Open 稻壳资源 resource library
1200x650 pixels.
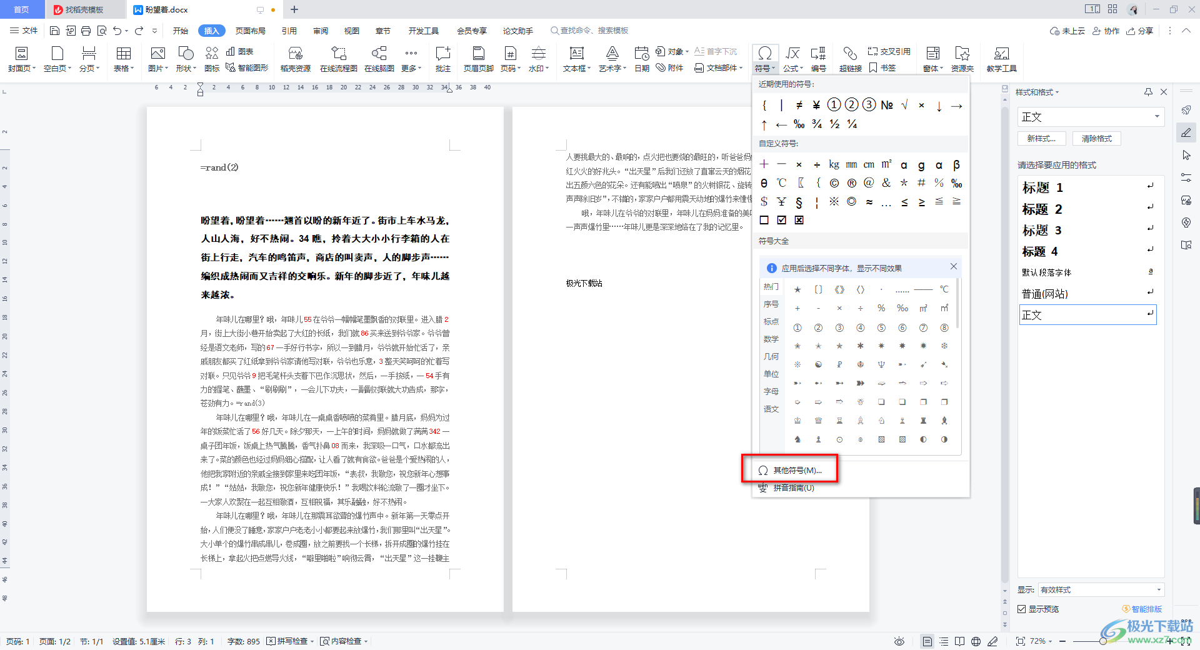click(296, 59)
